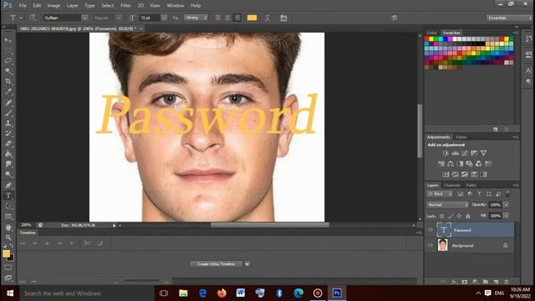Select the Horizontal Type tool

pos(8,196)
